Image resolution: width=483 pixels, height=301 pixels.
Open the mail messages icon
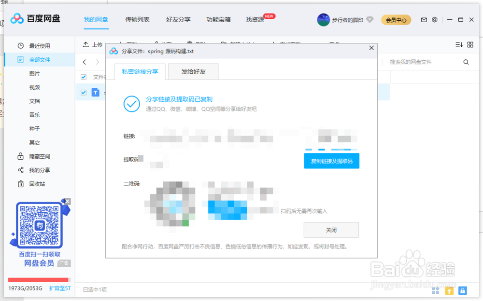point(424,20)
